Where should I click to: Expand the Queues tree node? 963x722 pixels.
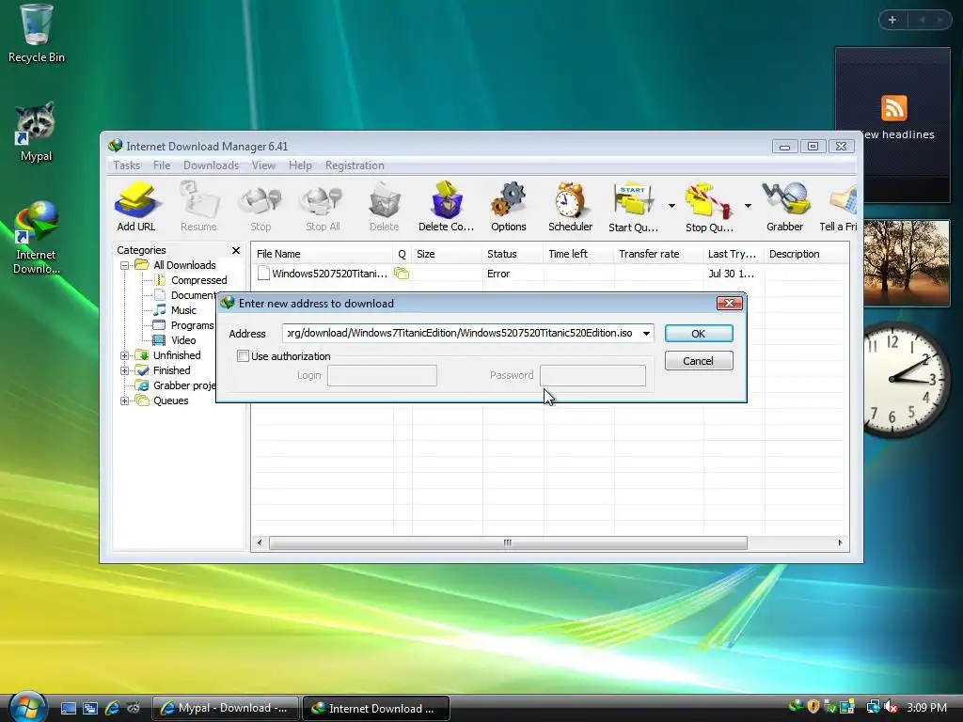pos(125,400)
